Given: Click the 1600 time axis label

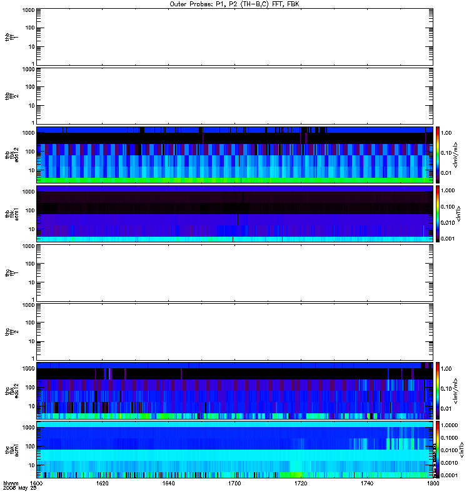Looking at the screenshot, I should pyautogui.click(x=36, y=483).
